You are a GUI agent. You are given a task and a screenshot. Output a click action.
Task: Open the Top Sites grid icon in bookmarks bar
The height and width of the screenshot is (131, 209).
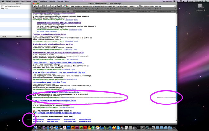click(x=37, y=9)
